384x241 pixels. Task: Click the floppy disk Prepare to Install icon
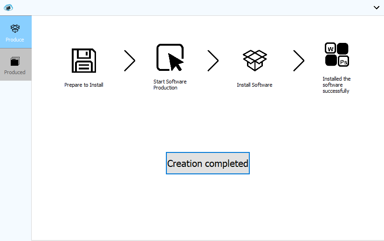84,61
